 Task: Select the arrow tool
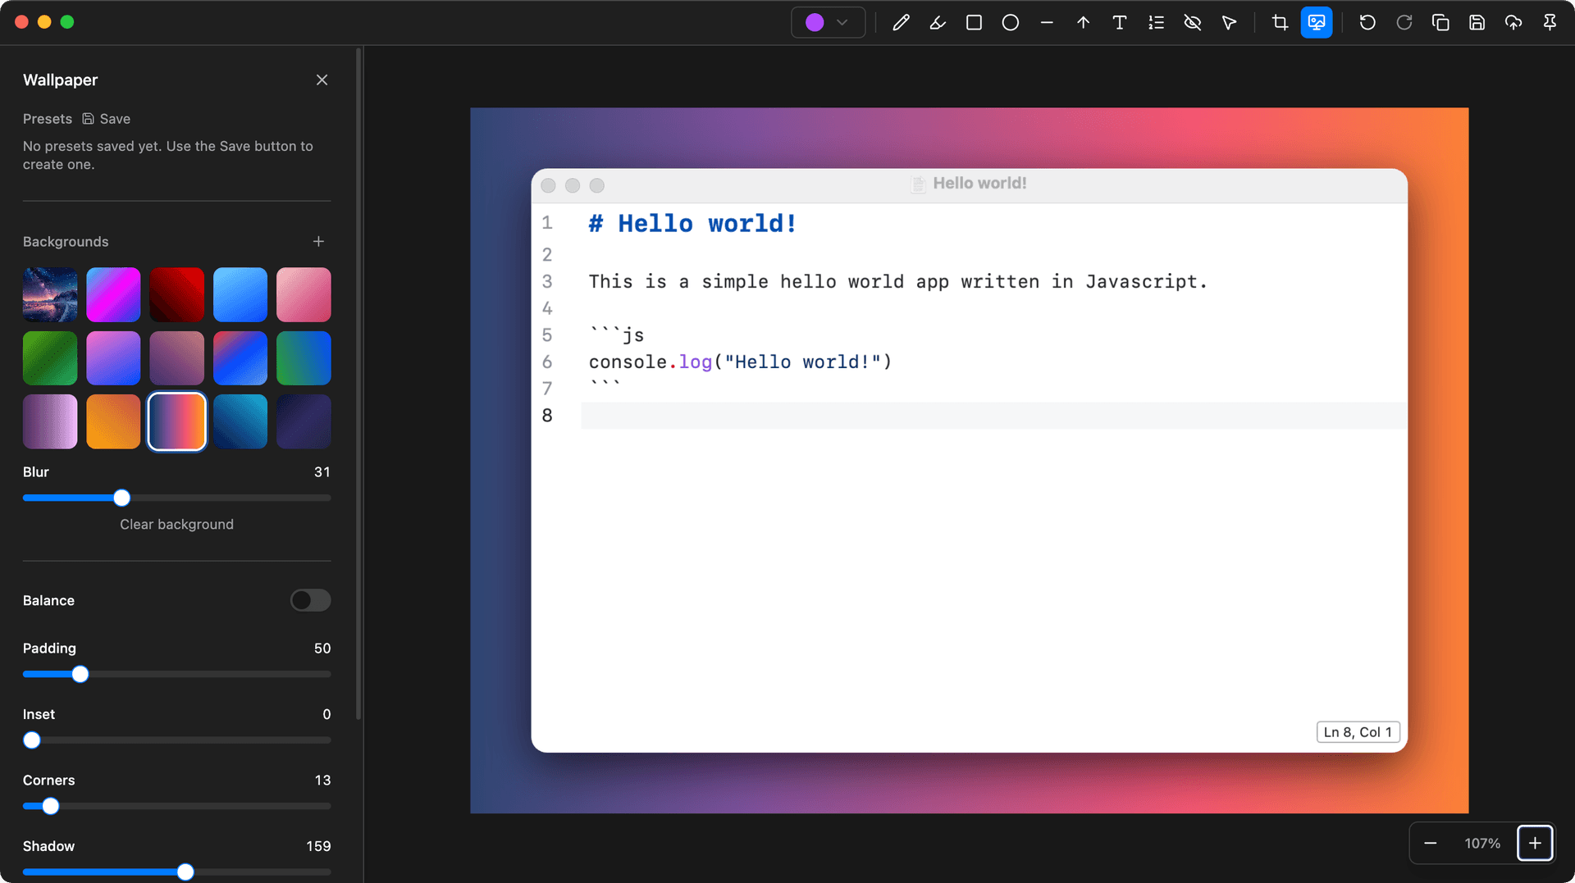click(1083, 23)
